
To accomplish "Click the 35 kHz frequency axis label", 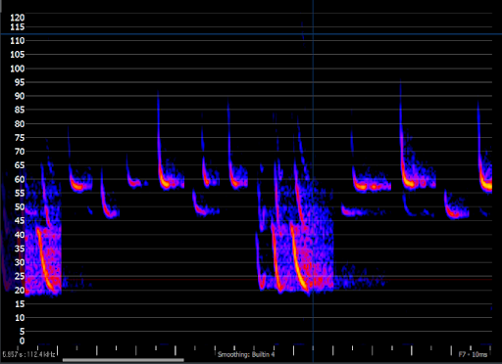I will click(x=20, y=249).
